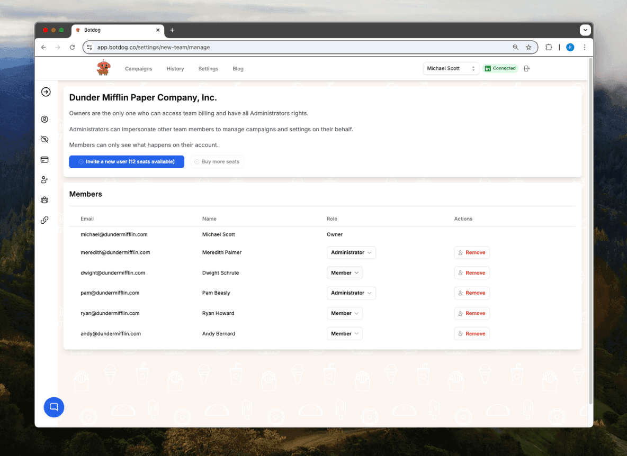Remove Dwight Schrute from the team
The width and height of the screenshot is (627, 456).
point(472,273)
